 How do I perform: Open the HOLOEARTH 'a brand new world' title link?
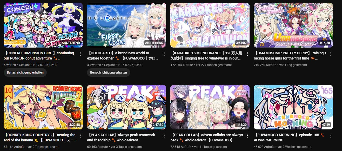123,56
